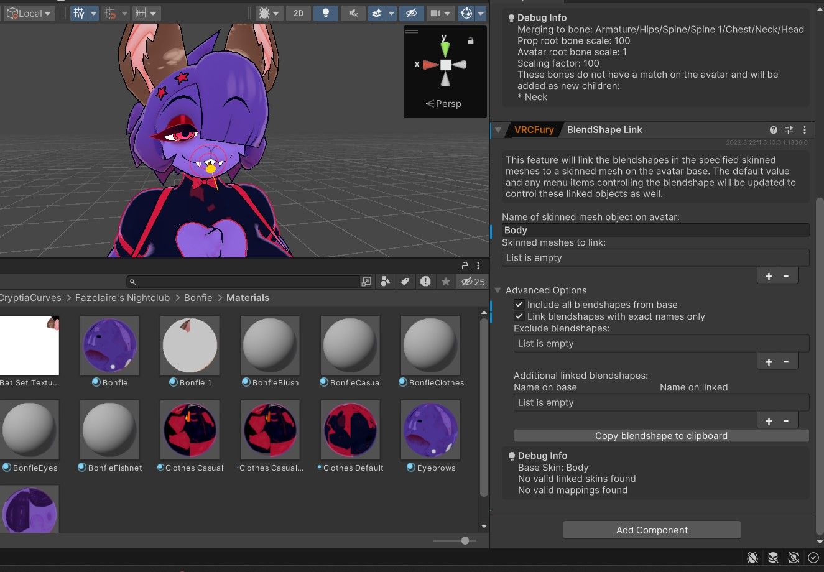Open the Project window three-dot menu
Screen dimensions: 824x572
[x=478, y=266]
